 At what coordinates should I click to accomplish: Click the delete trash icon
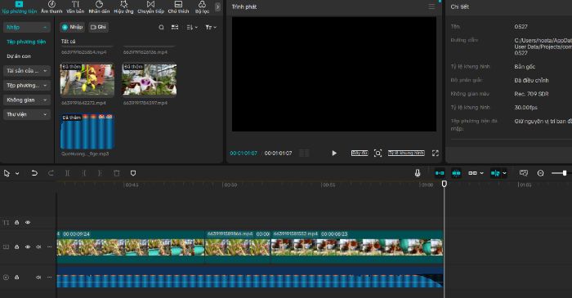[x=116, y=173]
